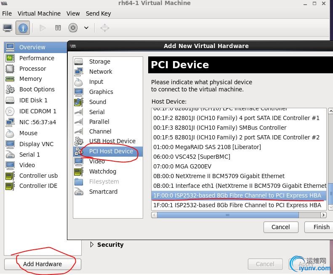Open the File menu
This screenshot has height=275, width=333.
(7, 13)
